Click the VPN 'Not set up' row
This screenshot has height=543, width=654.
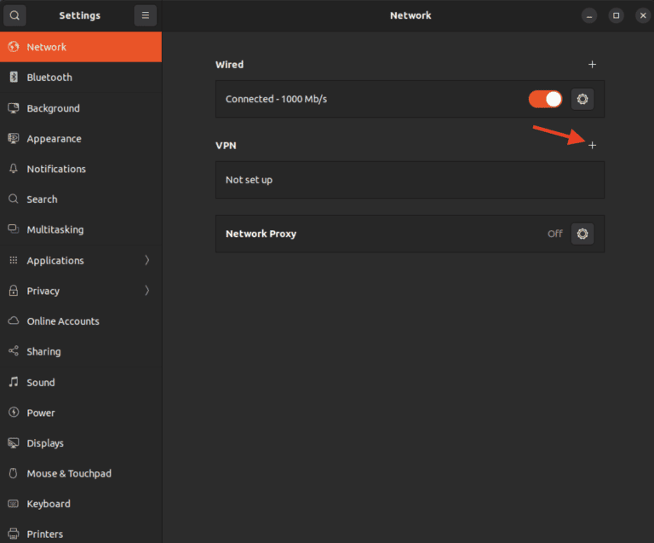click(409, 180)
